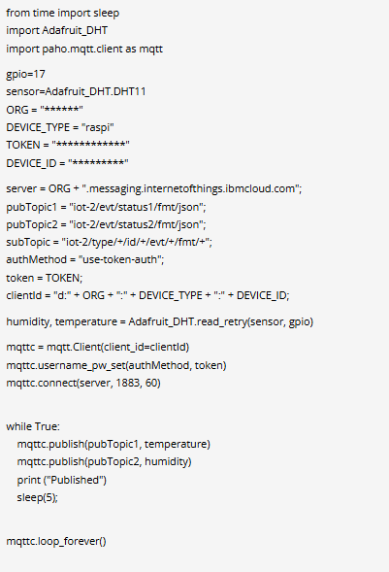Click the paho.mqtt.client import line
The width and height of the screenshot is (389, 572).
[84, 49]
